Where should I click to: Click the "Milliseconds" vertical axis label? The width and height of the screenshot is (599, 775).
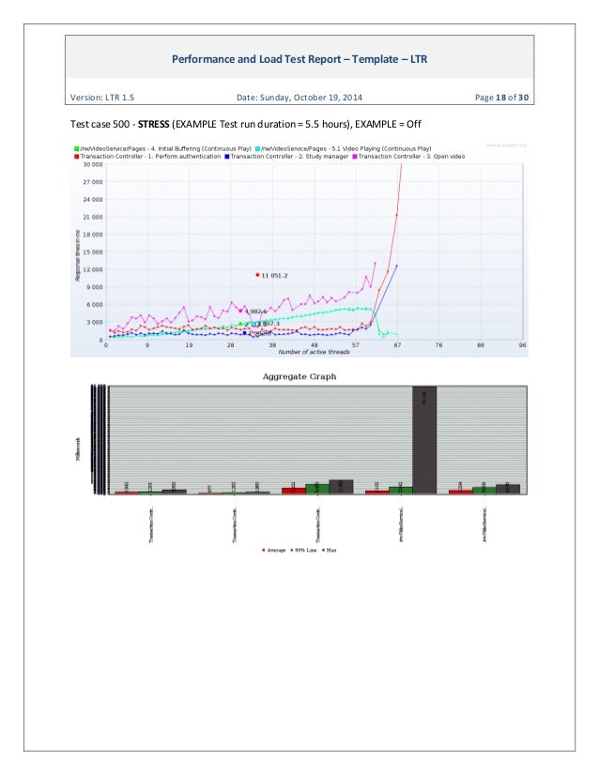78,449
